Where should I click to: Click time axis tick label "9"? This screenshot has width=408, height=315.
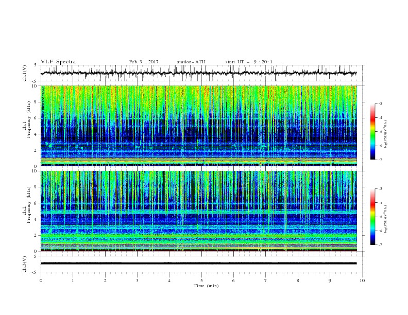(x=330, y=281)
